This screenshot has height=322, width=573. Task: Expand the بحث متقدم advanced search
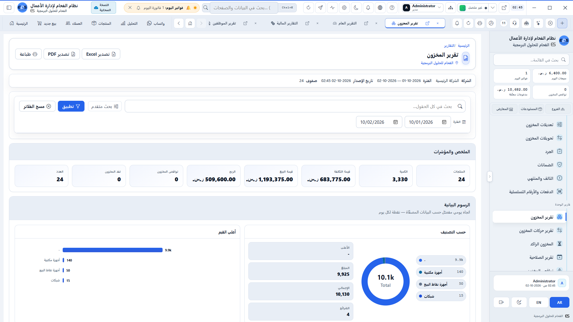(105, 106)
